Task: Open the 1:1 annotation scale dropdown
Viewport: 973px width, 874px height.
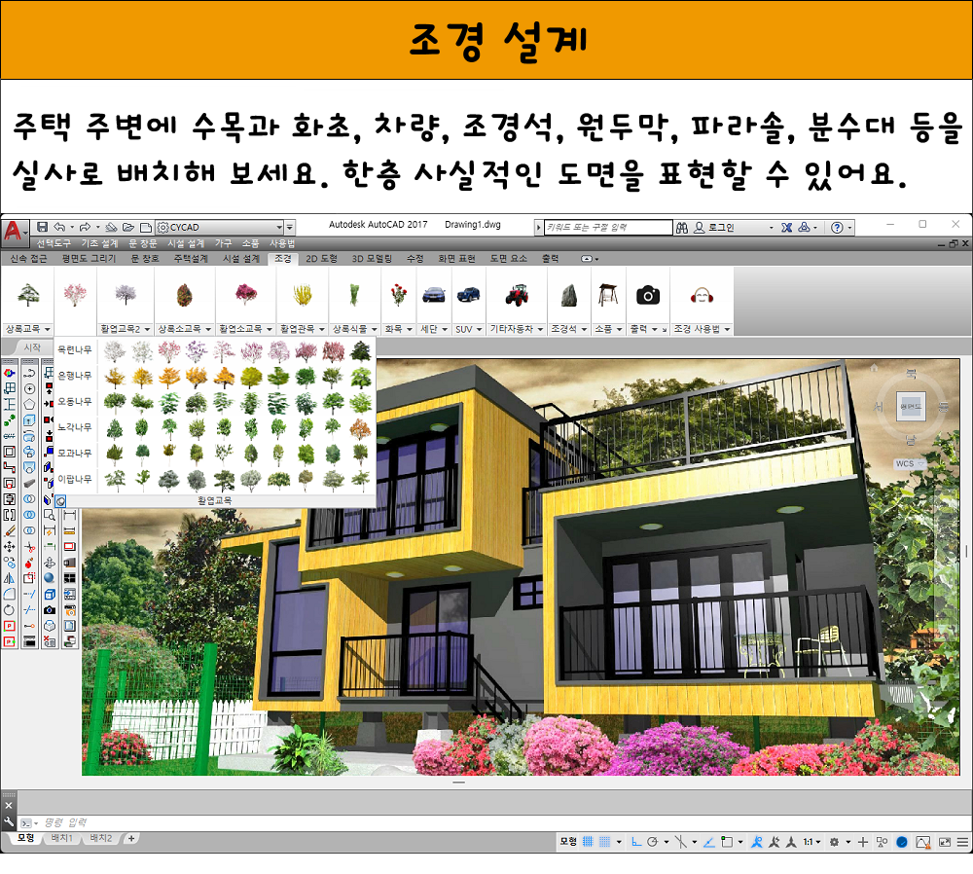Action: coord(811,842)
